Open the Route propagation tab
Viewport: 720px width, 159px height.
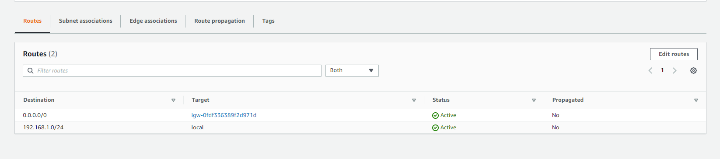[220, 21]
